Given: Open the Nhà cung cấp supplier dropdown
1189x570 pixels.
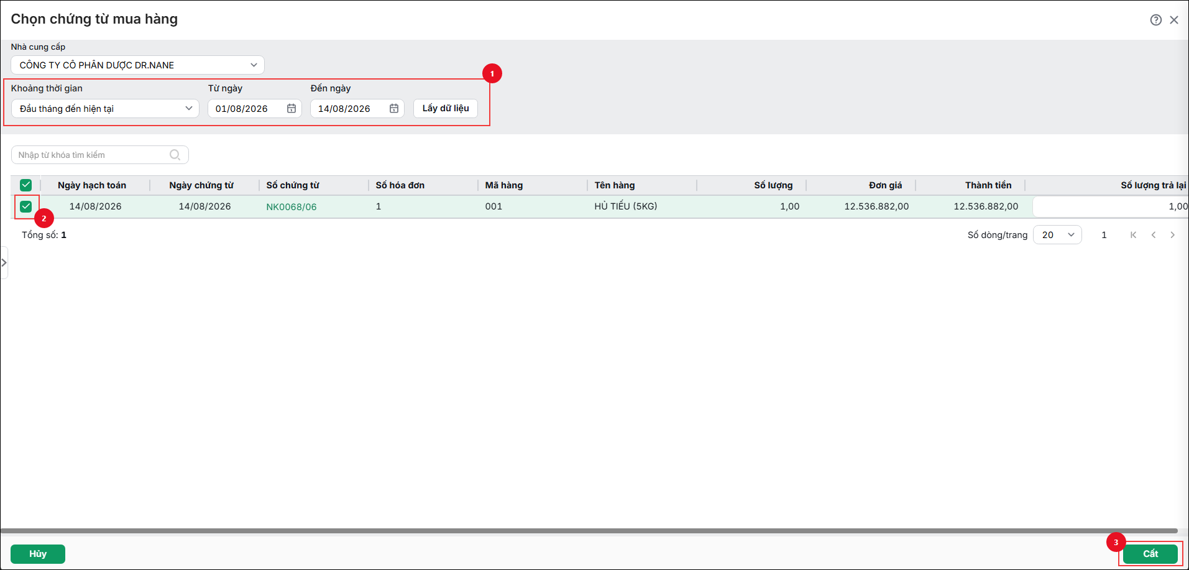Looking at the screenshot, I should 137,65.
